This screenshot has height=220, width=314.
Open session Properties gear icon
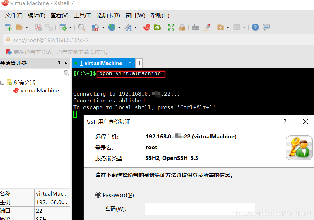[x=63, y=27]
